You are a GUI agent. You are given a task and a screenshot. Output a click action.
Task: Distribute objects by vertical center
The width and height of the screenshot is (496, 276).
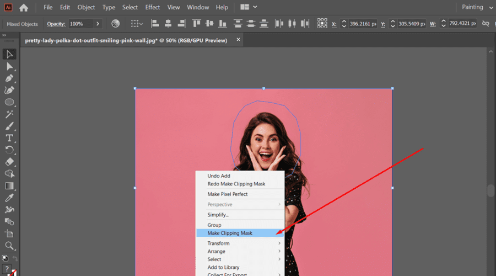[x=251, y=23]
